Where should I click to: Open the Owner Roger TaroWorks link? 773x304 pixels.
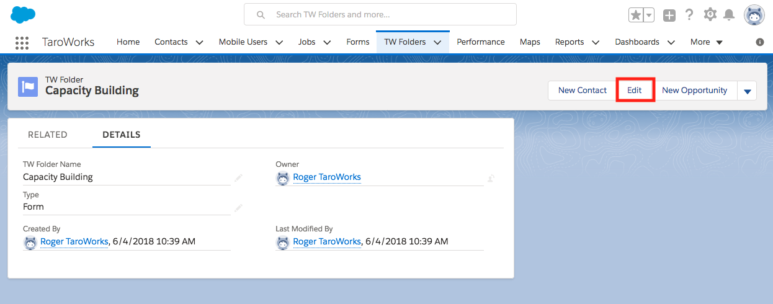tap(327, 177)
